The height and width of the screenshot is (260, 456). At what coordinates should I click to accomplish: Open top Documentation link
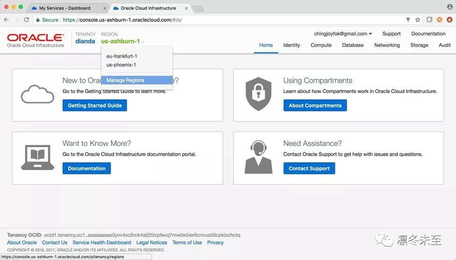(x=428, y=34)
